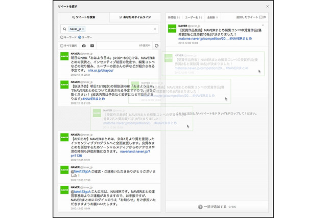Select ユーザー search mode
The image size is (327, 218).
[80, 37]
